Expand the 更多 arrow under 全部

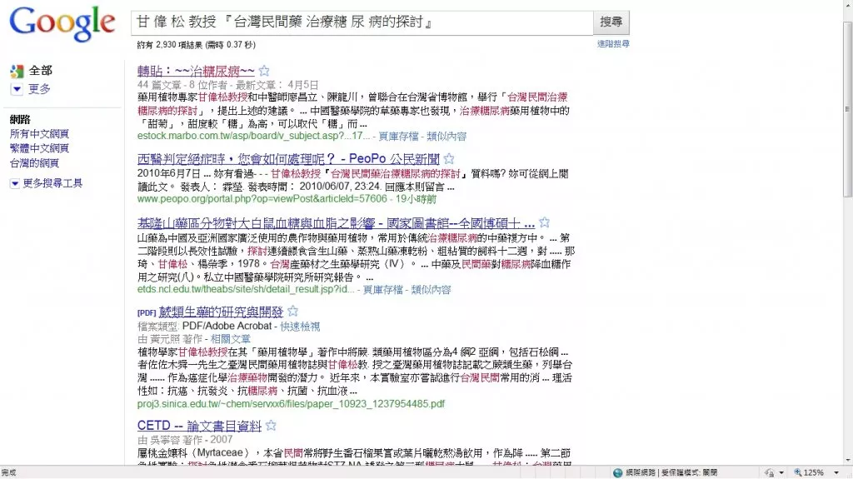coord(17,89)
